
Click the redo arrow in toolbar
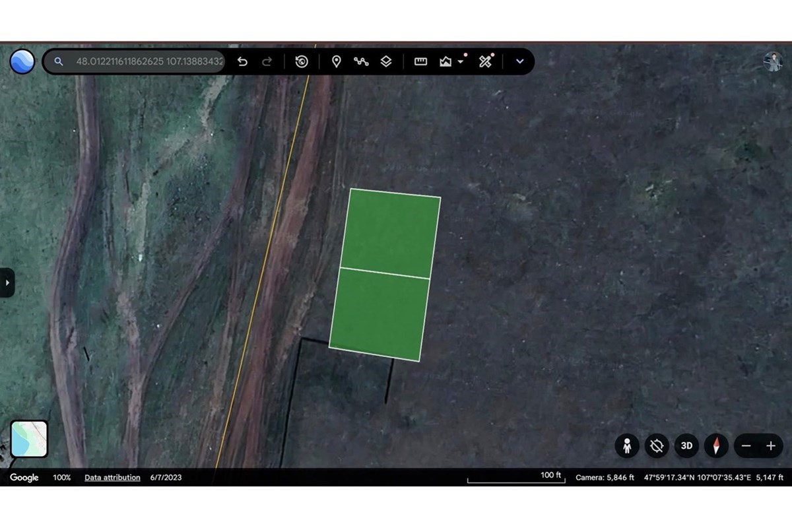coord(267,61)
